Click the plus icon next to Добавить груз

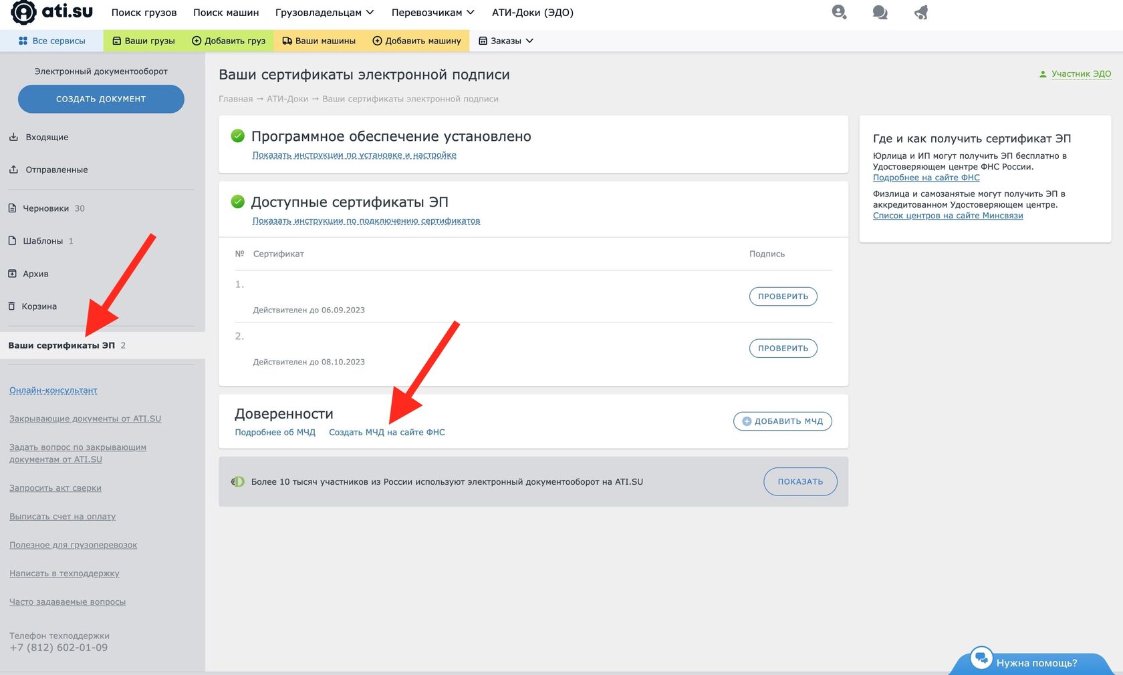[197, 41]
